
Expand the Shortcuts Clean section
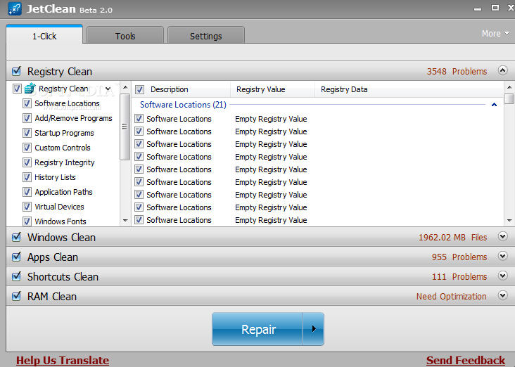pyautogui.click(x=502, y=276)
